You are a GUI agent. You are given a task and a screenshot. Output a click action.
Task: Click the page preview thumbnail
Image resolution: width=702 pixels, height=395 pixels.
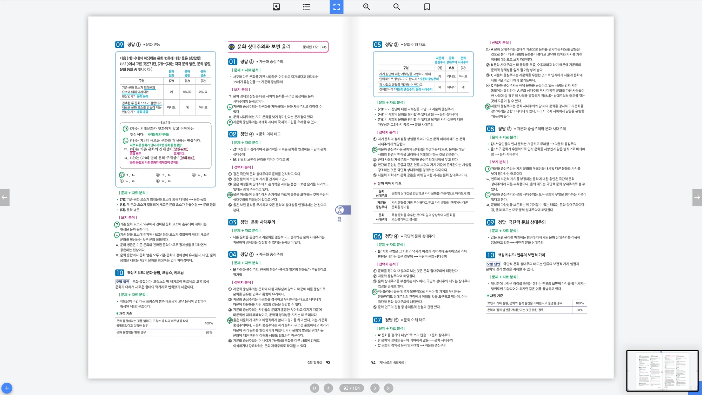coord(662,370)
